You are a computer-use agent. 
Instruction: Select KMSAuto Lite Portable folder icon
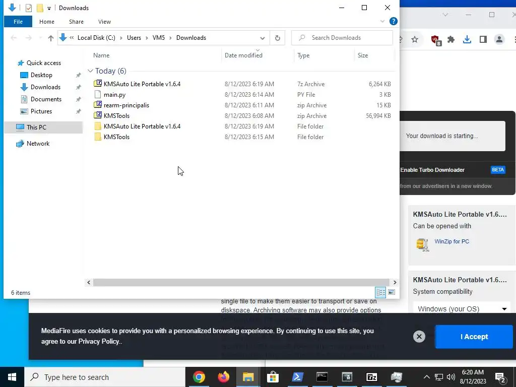tap(97, 126)
